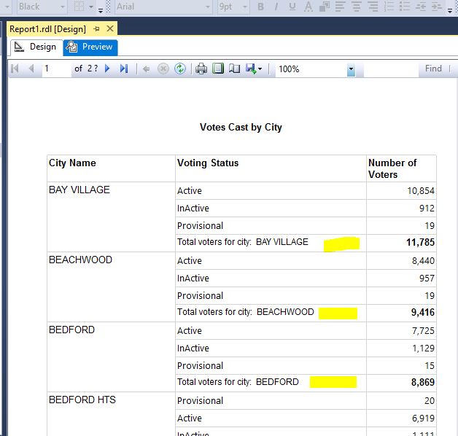Toggle Print Layout view icon
Image resolution: width=458 pixels, height=436 pixels.
(218, 69)
